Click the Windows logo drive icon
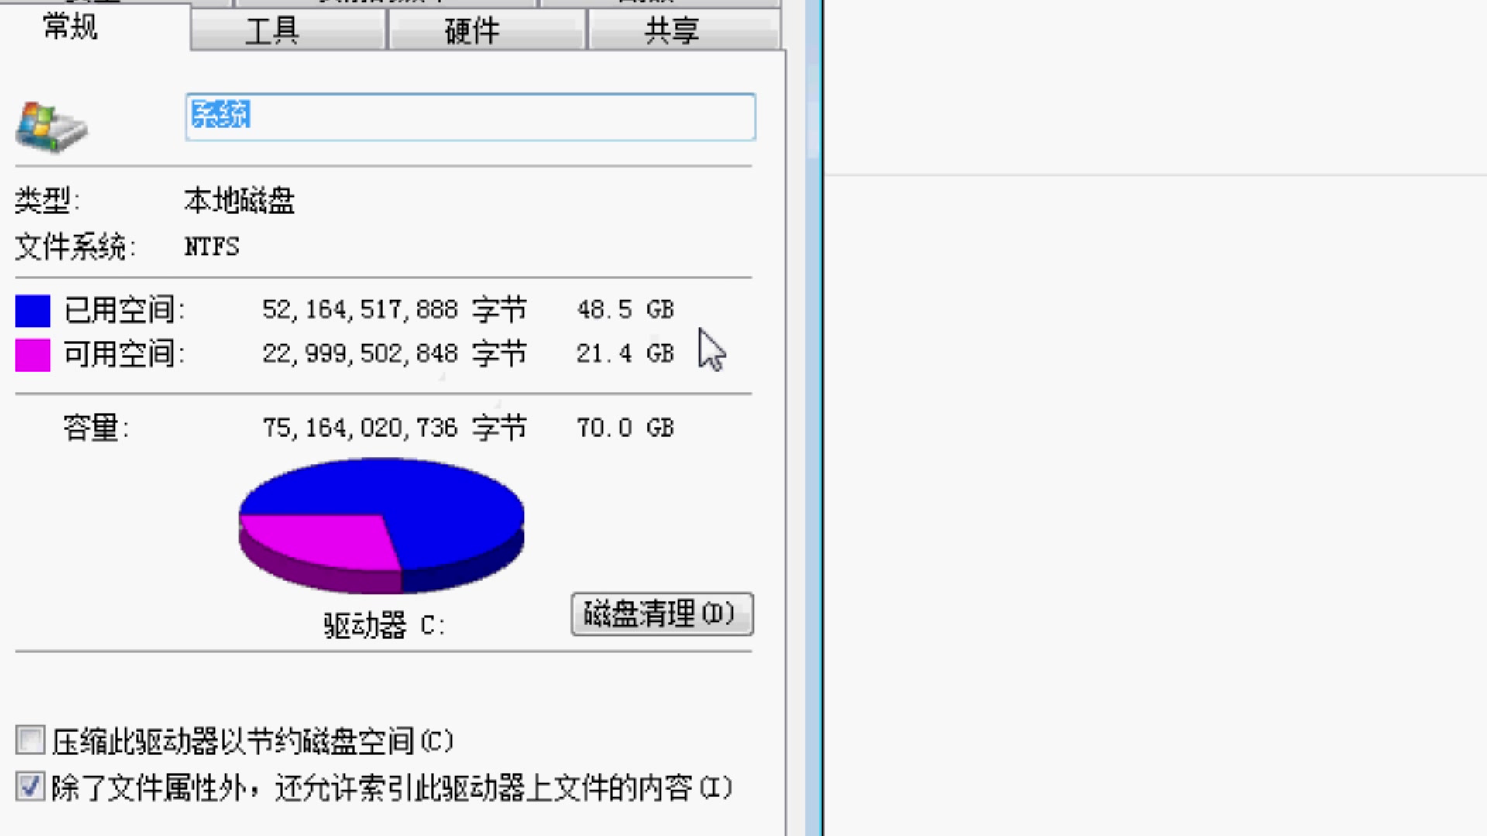The height and width of the screenshot is (836, 1487). point(51,122)
